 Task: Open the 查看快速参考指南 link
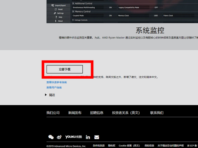[x=56, y=82]
